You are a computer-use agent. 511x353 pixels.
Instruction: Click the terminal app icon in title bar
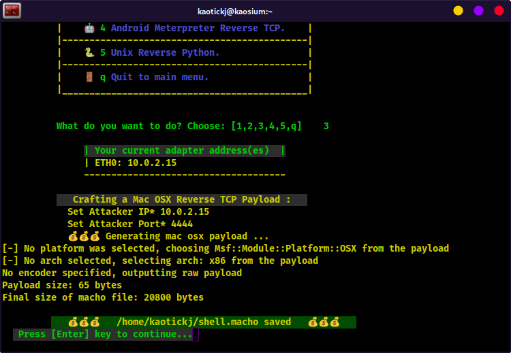pyautogui.click(x=12, y=10)
